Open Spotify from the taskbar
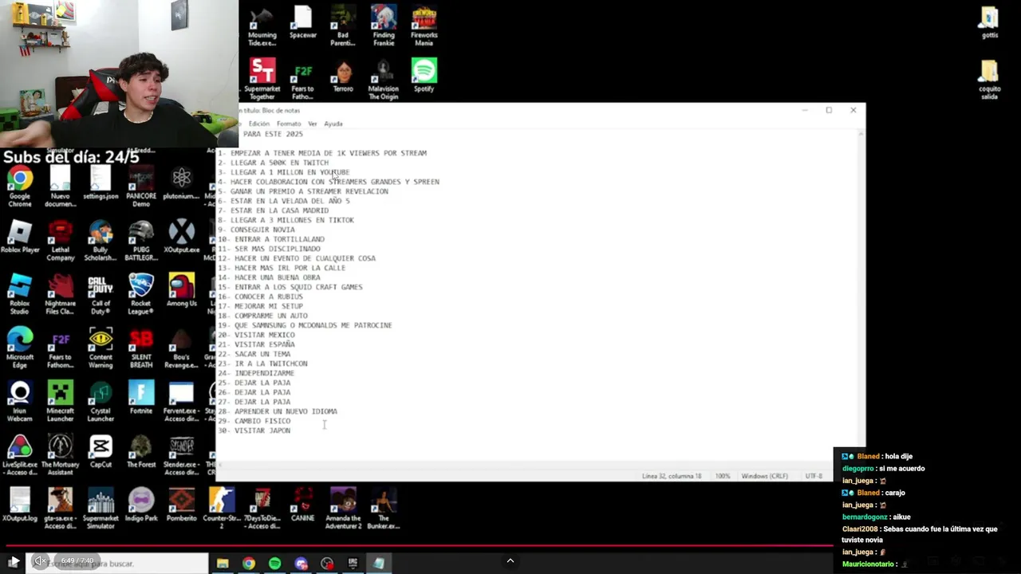Image resolution: width=1021 pixels, height=574 pixels. (x=274, y=563)
